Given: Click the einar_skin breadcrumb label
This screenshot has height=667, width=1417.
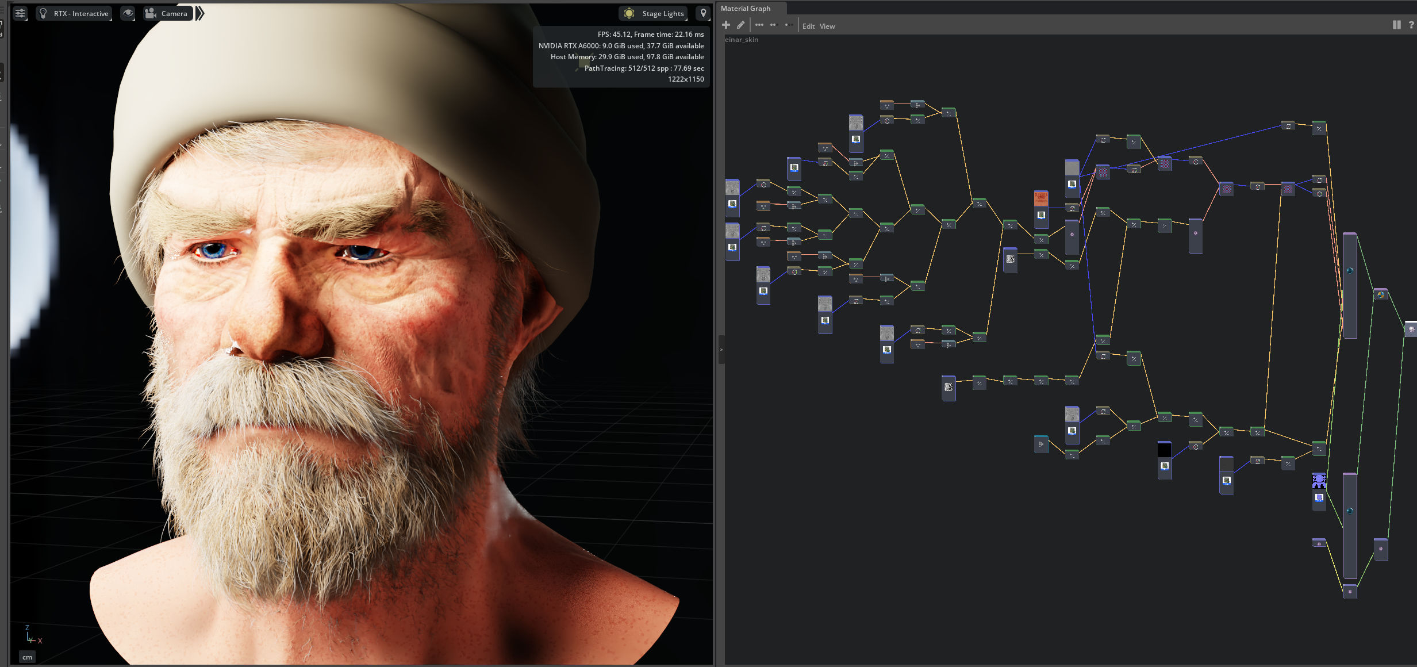Looking at the screenshot, I should point(742,40).
